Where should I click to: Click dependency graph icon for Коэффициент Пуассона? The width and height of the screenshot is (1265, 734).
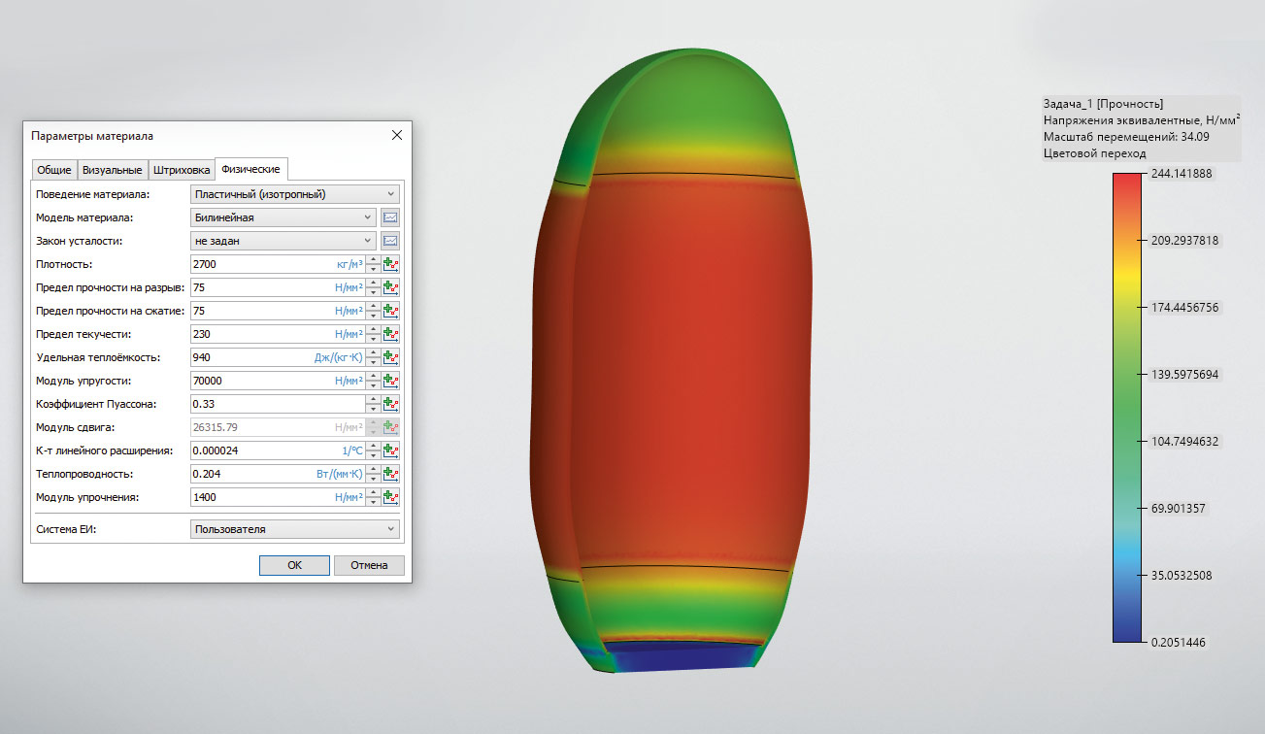pos(391,404)
